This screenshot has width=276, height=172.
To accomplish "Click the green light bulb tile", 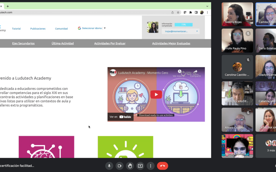I will pos(125,147).
